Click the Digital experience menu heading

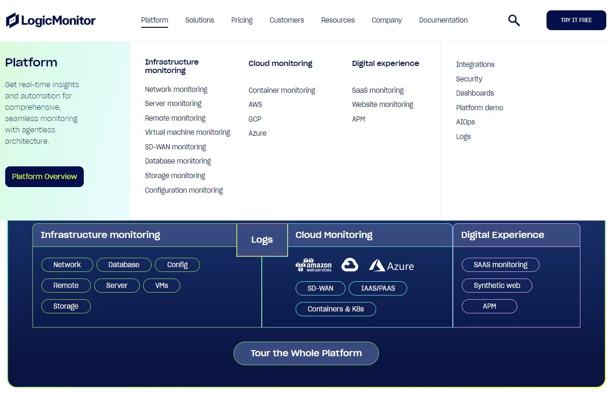point(386,64)
